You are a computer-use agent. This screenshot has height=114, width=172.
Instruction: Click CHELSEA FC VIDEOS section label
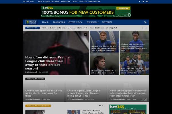(x=35, y=79)
